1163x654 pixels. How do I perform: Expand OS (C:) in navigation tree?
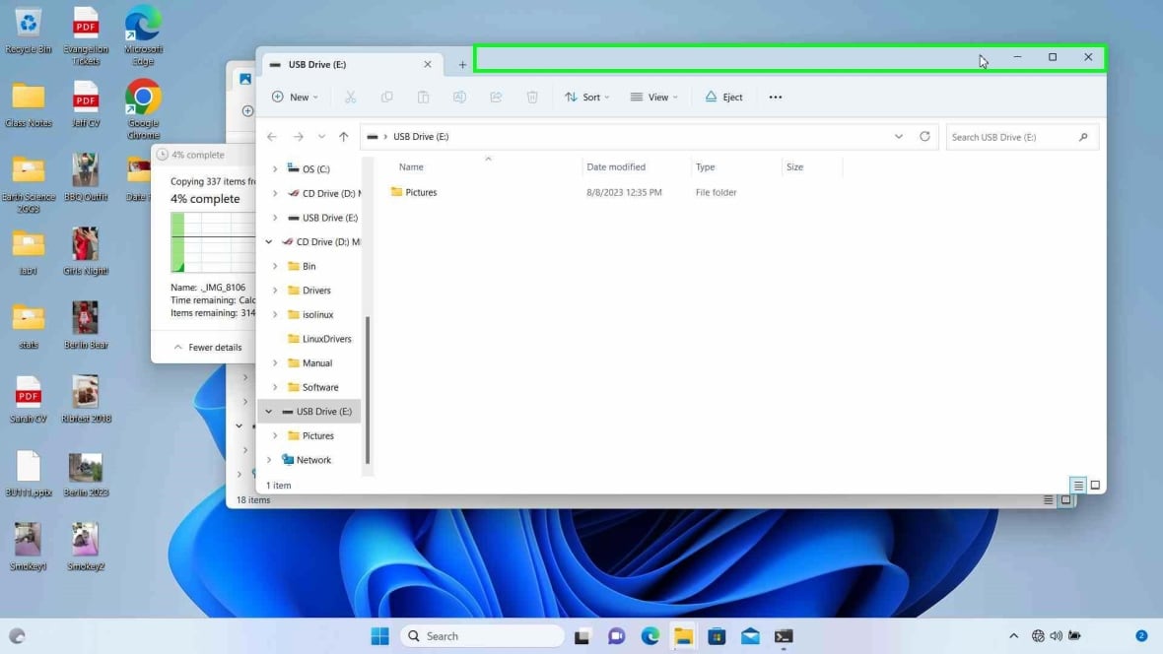coord(274,169)
